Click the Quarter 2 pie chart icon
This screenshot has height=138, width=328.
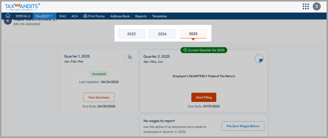pos(259,59)
